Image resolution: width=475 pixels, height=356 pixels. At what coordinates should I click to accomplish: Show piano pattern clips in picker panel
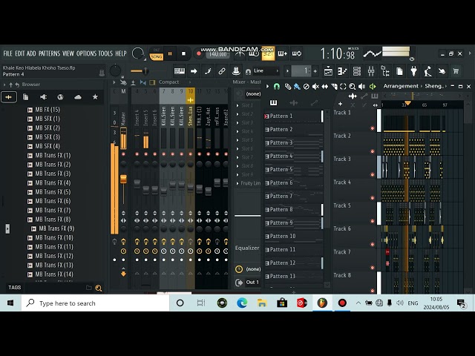pyautogui.click(x=273, y=102)
